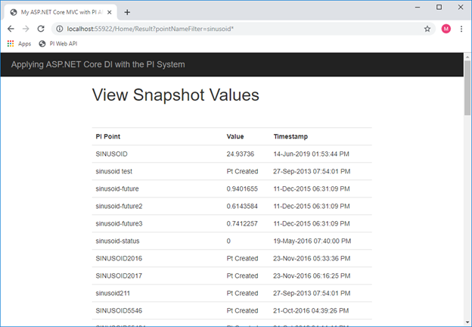Select the My ASP.NET Core MVC tab

(61, 12)
